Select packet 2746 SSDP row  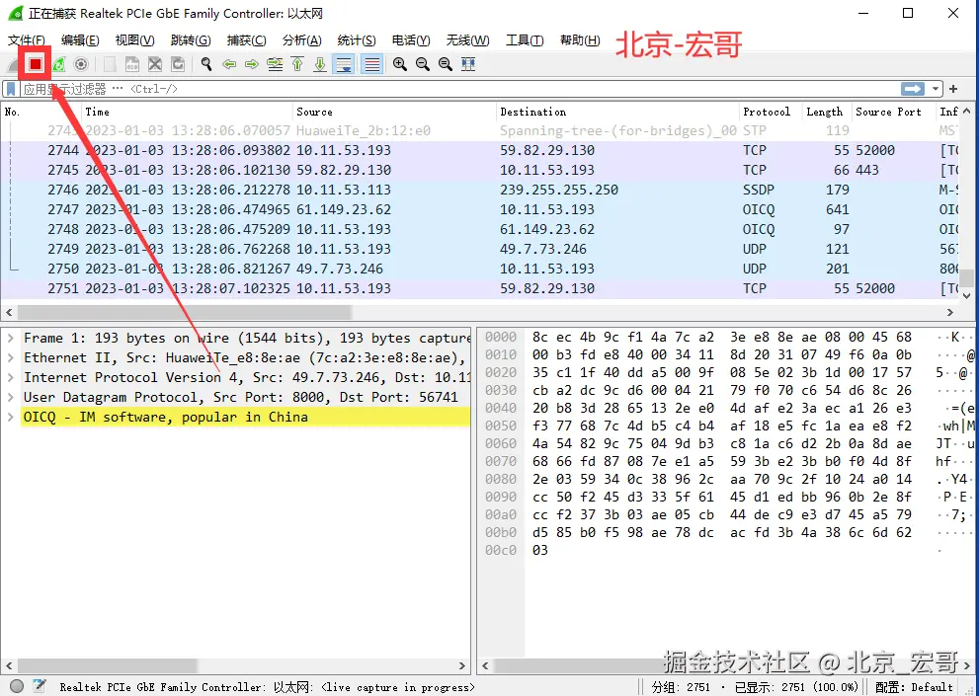[479, 190]
